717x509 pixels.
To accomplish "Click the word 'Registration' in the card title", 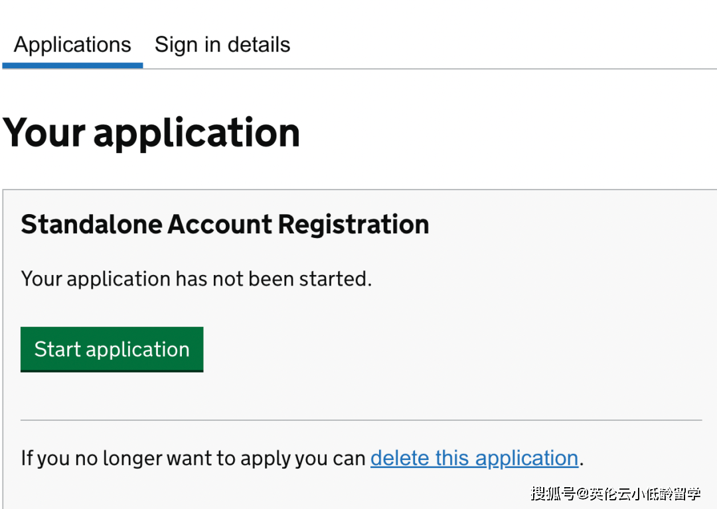I will click(x=353, y=225).
